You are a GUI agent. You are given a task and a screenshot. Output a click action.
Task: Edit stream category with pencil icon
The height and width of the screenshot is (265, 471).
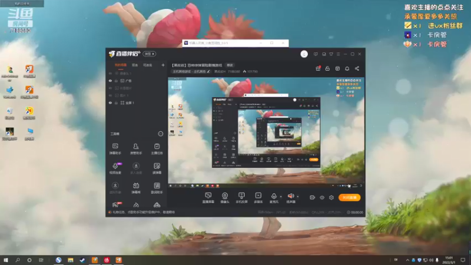click(208, 71)
